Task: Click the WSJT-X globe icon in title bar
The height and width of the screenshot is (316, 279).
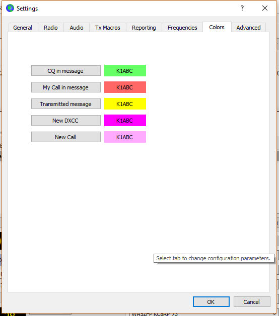Action: point(10,8)
